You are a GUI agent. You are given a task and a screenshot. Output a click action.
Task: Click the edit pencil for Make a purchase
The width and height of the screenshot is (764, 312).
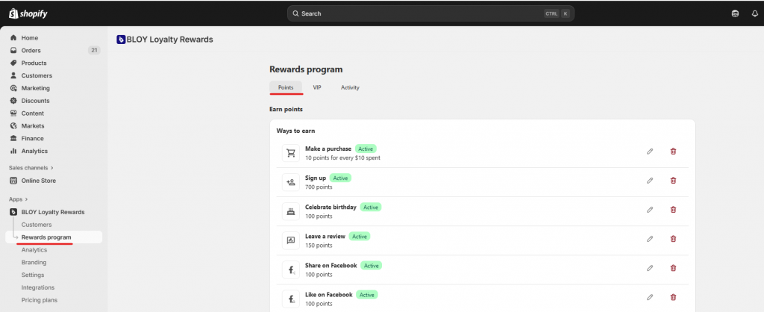(649, 152)
